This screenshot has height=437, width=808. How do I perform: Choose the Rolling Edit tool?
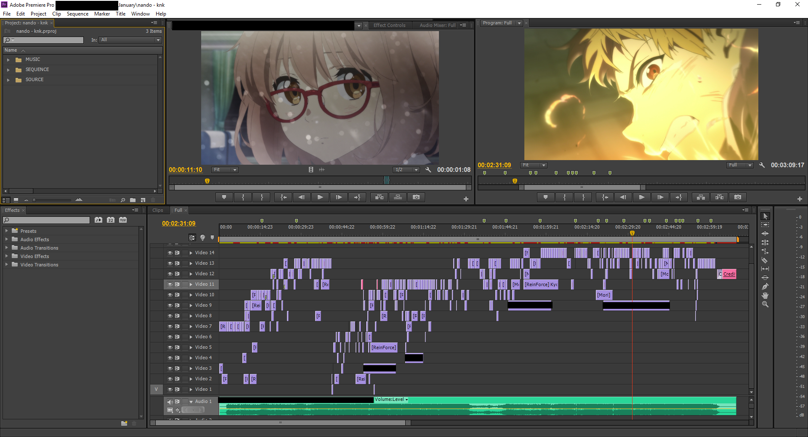[765, 242]
